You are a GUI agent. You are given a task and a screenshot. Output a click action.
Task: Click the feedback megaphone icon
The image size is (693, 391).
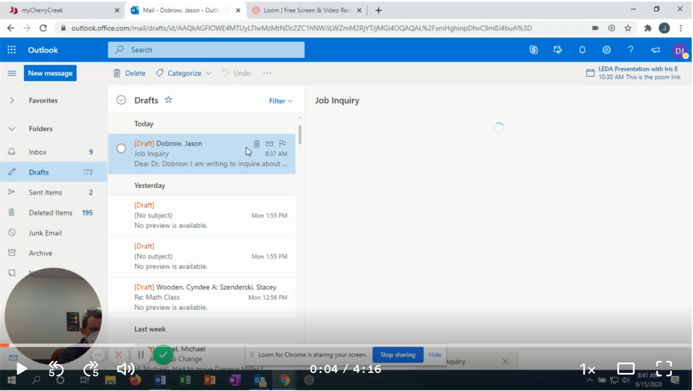[655, 50]
